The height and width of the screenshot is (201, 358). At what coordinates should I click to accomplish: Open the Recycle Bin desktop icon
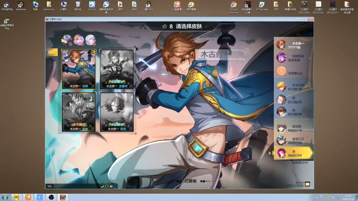tap(78, 6)
